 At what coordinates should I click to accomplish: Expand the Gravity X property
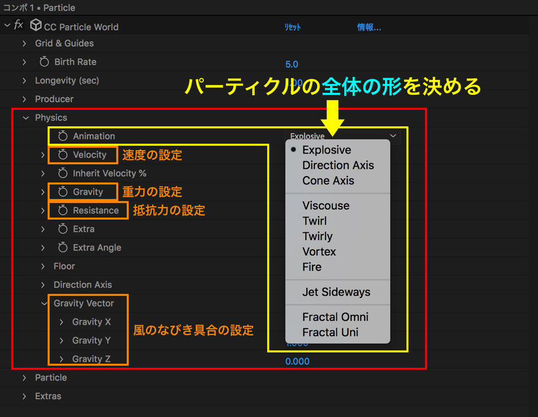point(61,322)
